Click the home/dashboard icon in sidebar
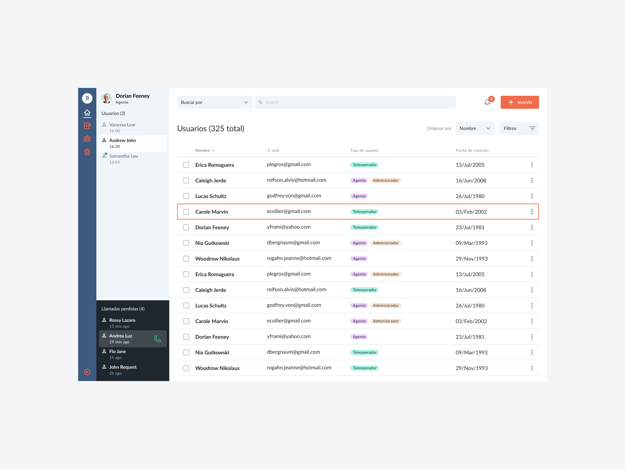 click(x=88, y=113)
